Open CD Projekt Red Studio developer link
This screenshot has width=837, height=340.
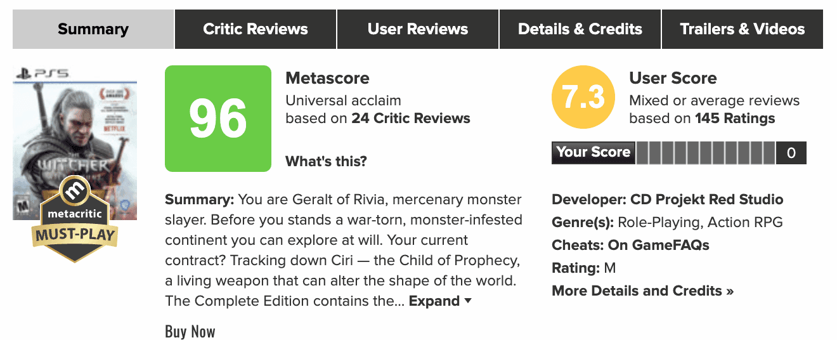click(x=707, y=200)
